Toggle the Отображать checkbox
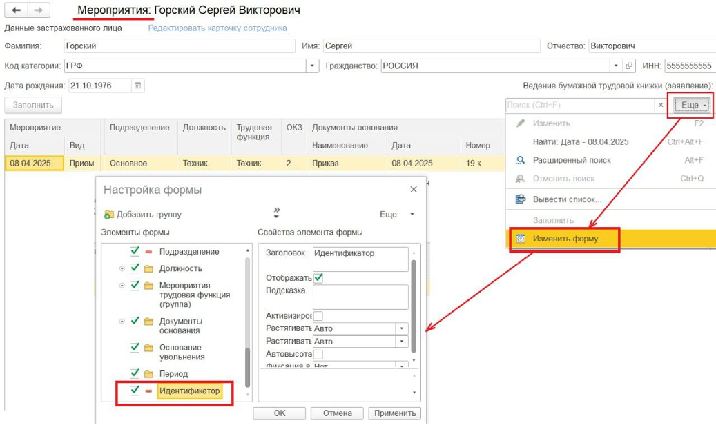Viewport: 716px width, 425px height. [318, 278]
